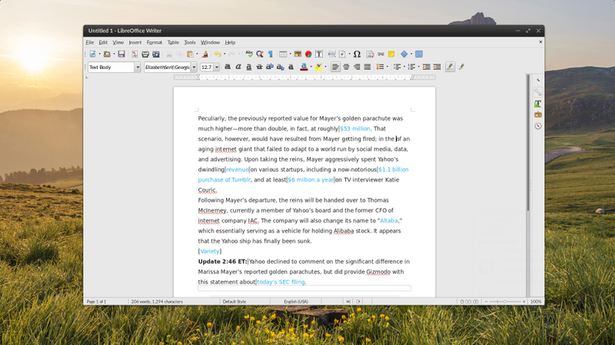
Task: Click the New document icon
Action: coord(92,54)
